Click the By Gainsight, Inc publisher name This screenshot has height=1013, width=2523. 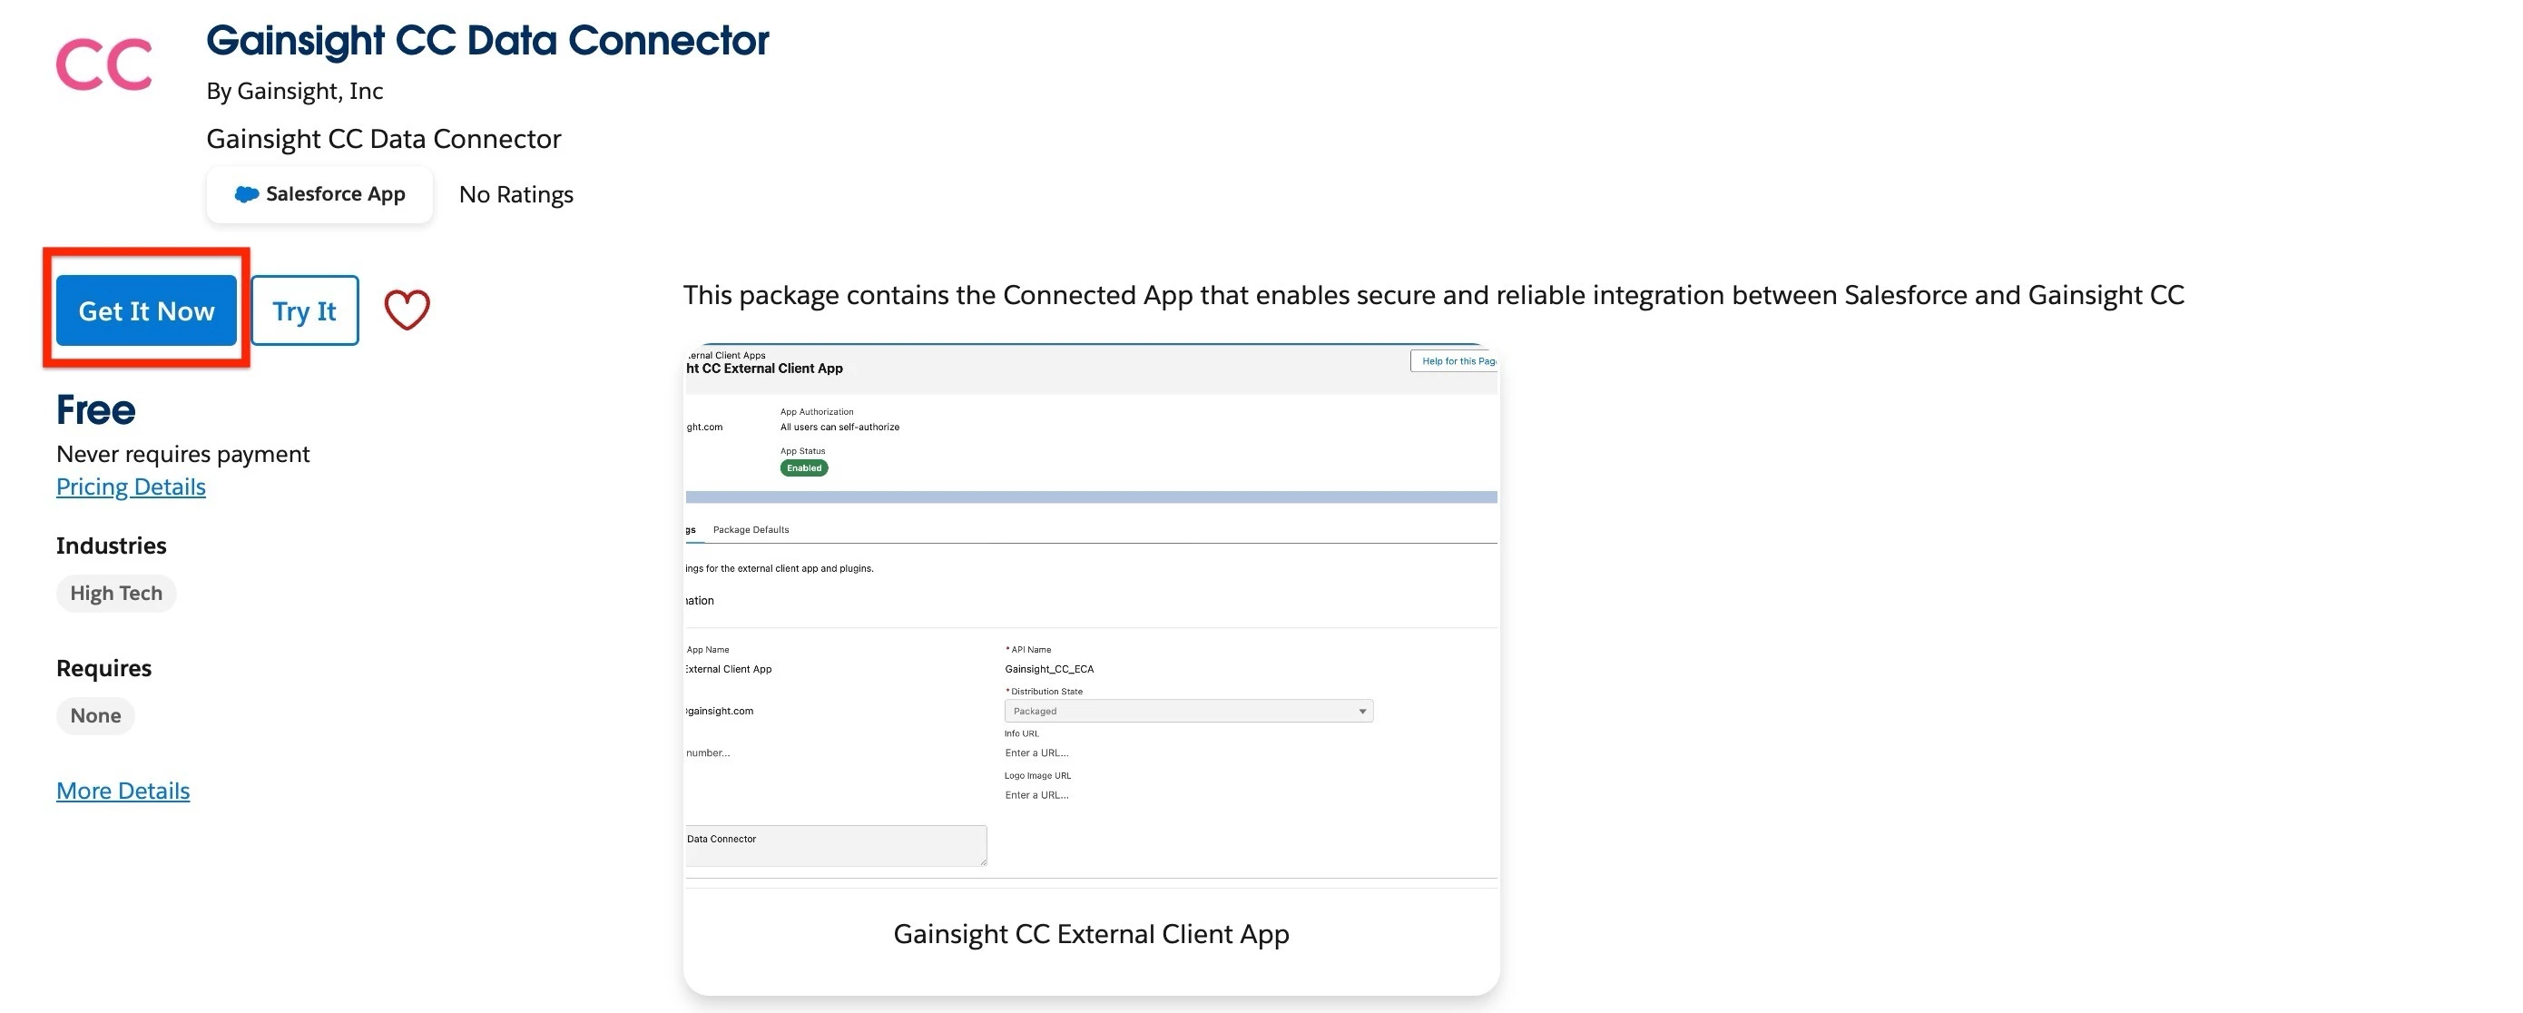294,91
